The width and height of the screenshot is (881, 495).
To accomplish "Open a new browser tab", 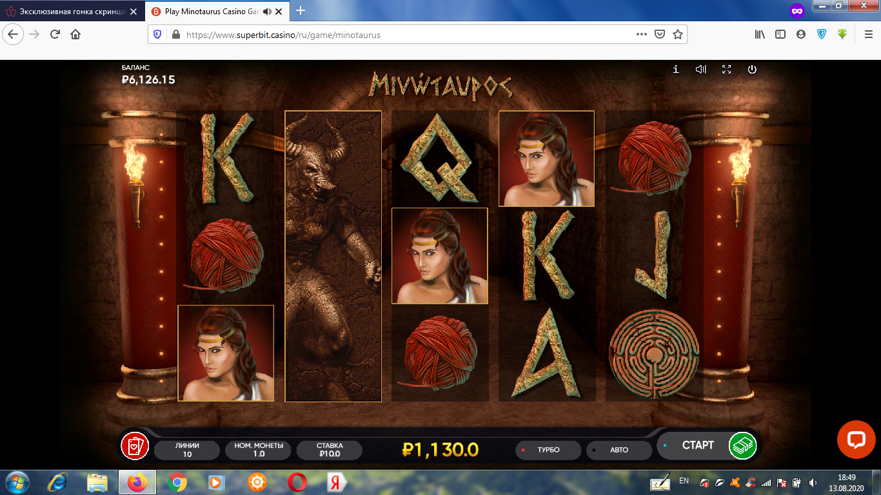I will tap(300, 11).
